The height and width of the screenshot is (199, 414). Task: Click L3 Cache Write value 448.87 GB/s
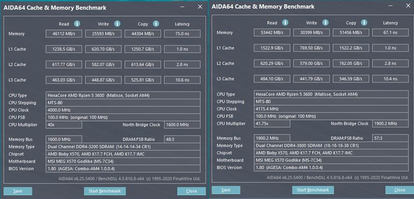tap(103, 80)
